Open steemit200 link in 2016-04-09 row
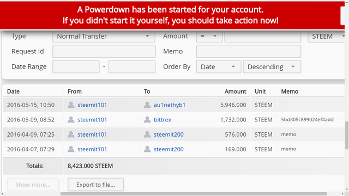The height and width of the screenshot is (196, 349). click(x=169, y=134)
